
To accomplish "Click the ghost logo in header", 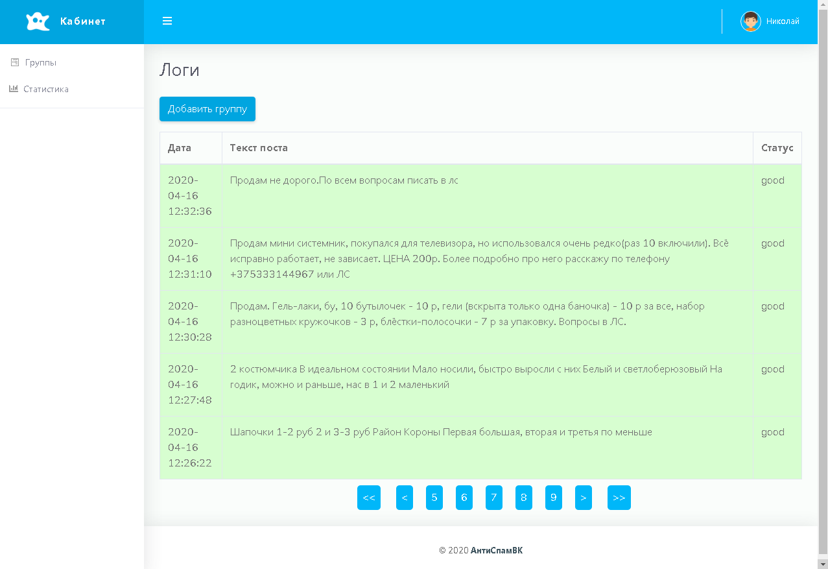I will (38, 21).
